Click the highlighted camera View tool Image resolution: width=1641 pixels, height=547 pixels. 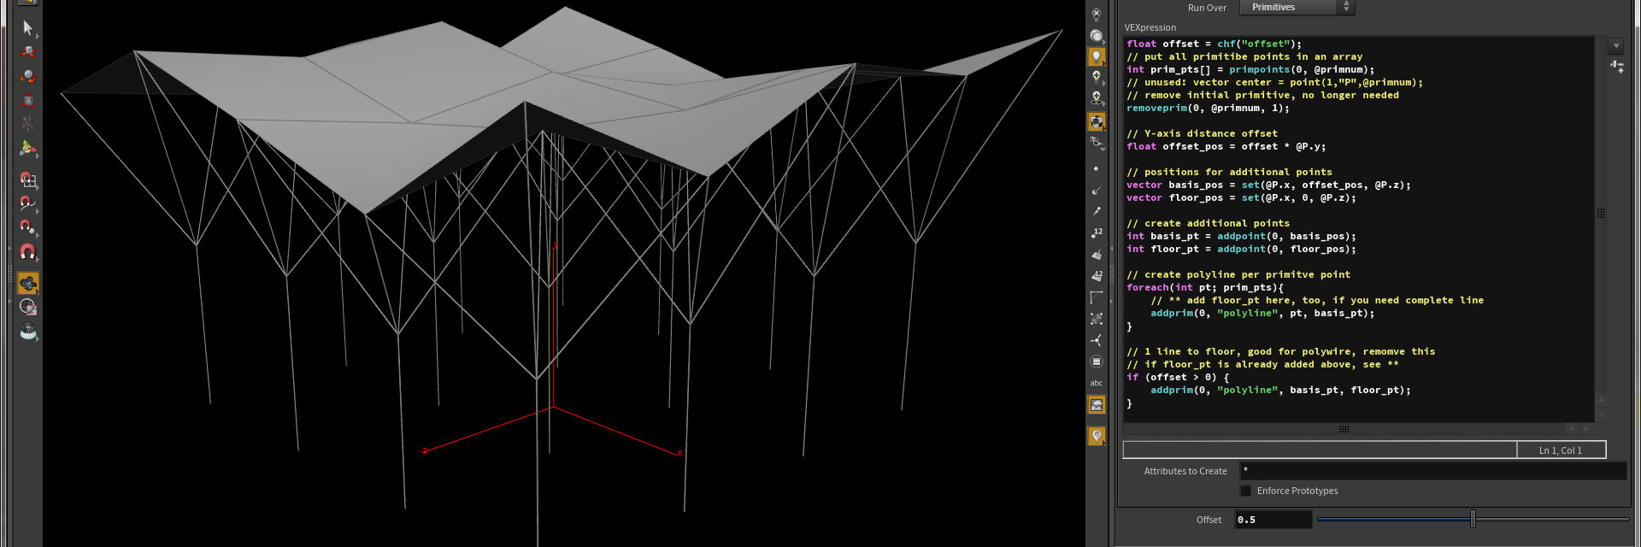pos(28,283)
